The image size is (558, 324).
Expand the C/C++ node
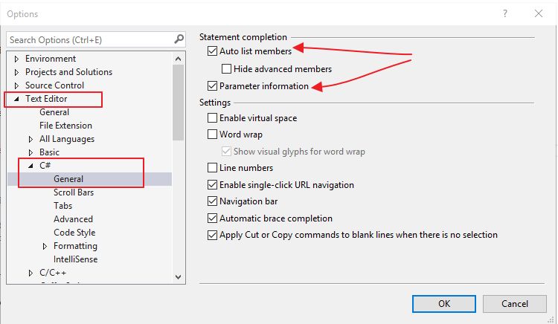(31, 273)
